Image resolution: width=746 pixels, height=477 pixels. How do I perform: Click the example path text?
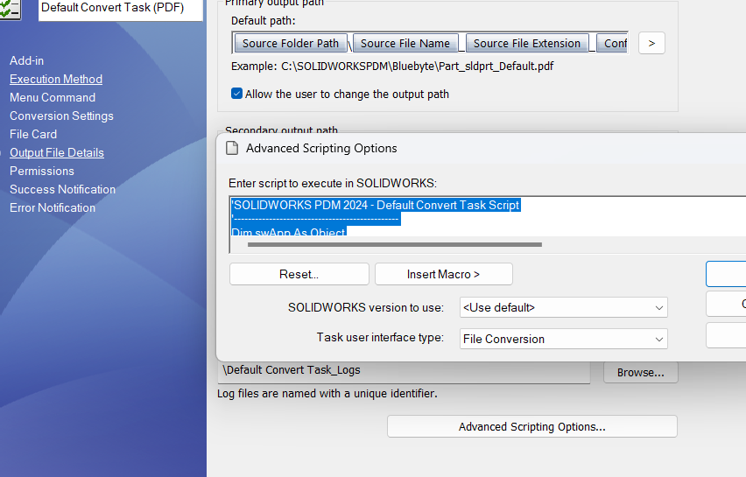pos(392,67)
